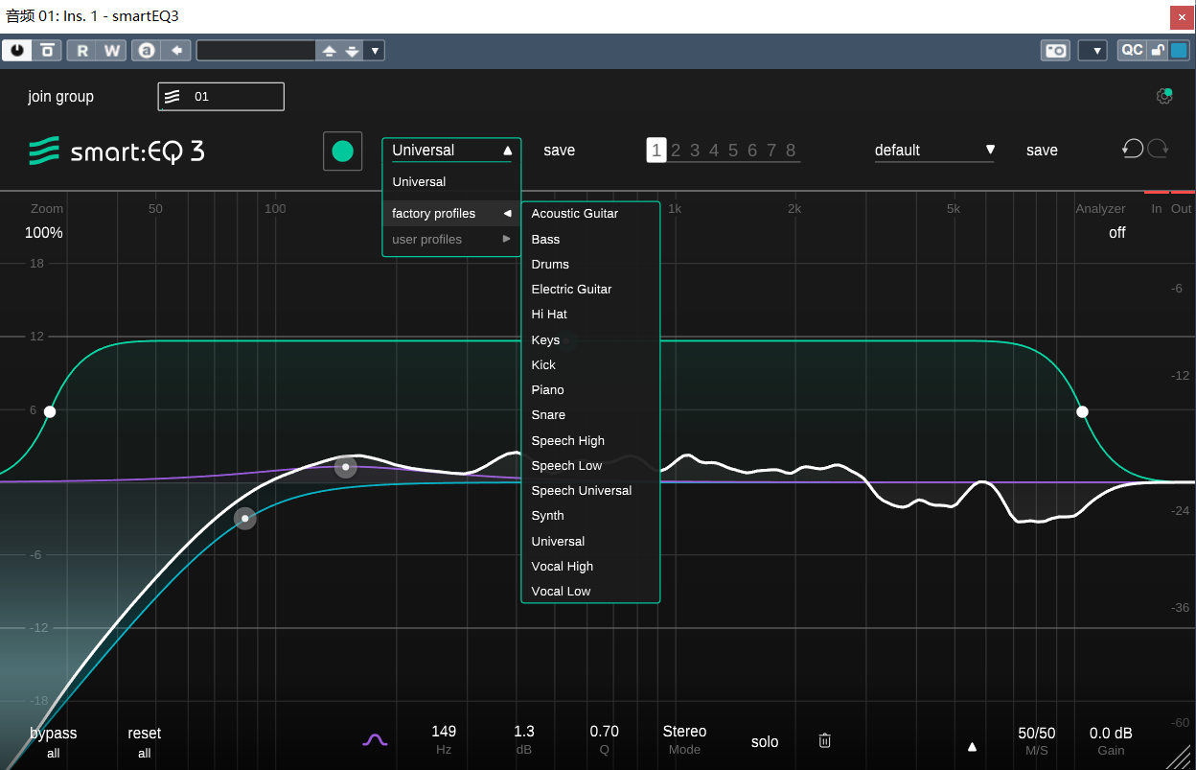Click the purple bell filter shape icon
The image size is (1196, 770).
375,740
